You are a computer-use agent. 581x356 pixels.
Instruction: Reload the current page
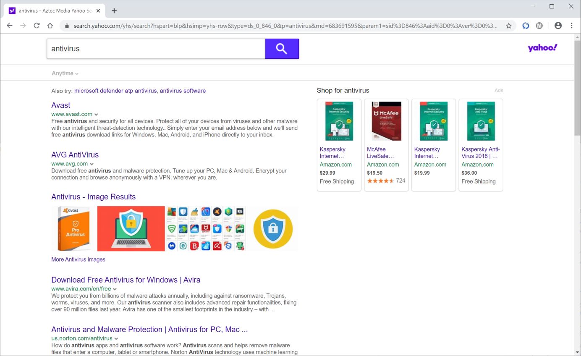37,26
